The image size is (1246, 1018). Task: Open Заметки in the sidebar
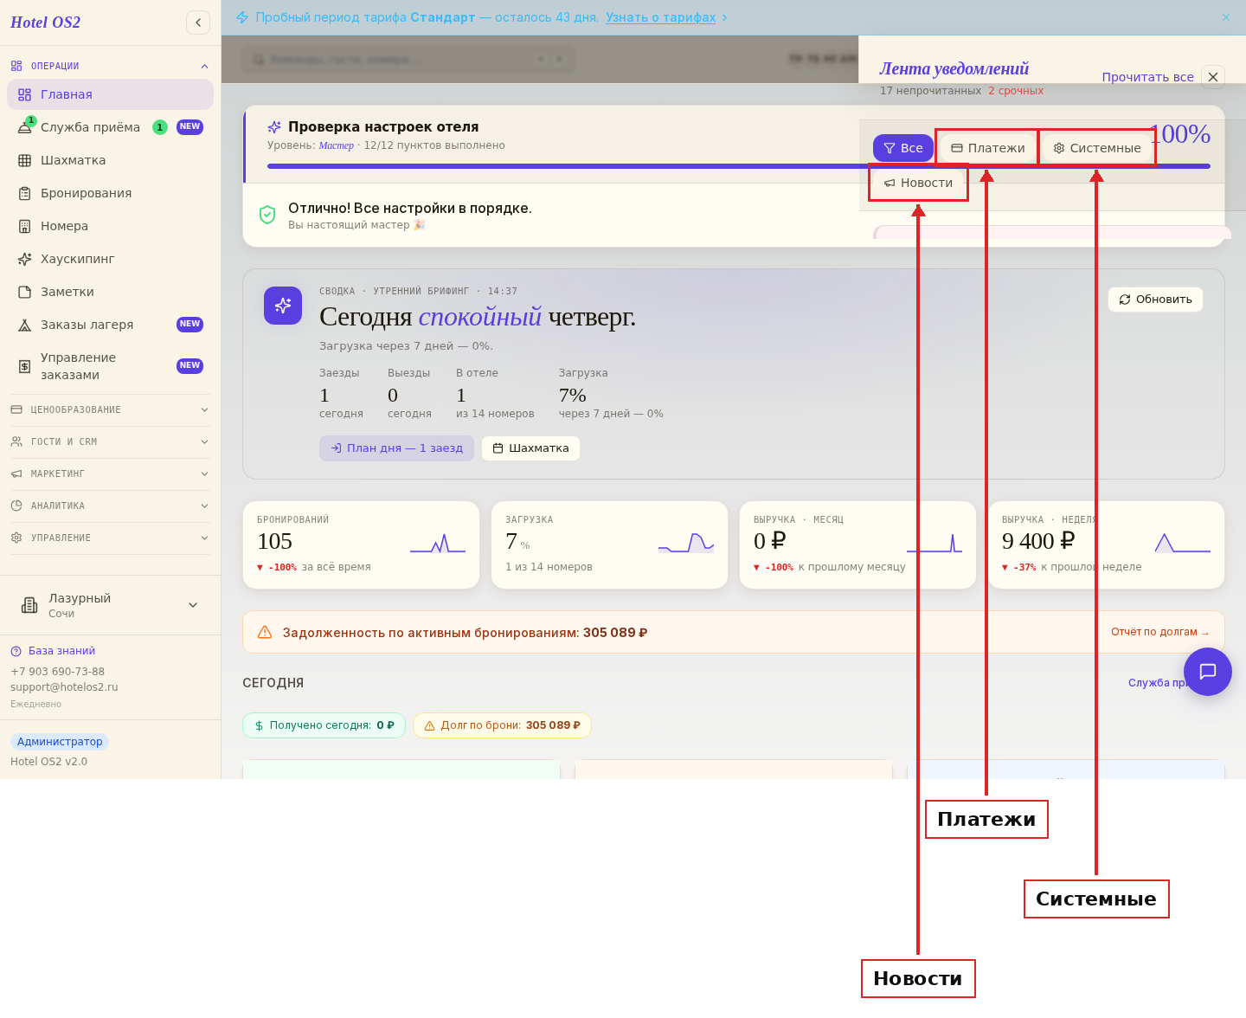pyautogui.click(x=110, y=292)
